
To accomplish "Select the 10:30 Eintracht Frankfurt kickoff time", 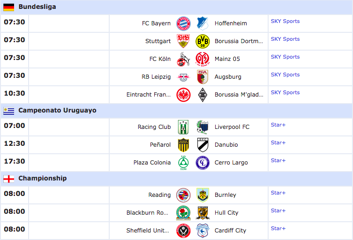I will 15,93.
